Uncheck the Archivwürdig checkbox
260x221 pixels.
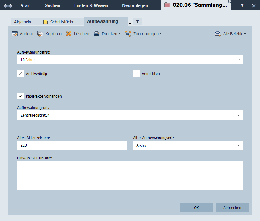pyautogui.click(x=21, y=73)
